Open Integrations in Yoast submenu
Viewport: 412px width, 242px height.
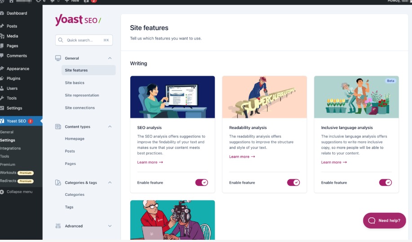(10, 148)
